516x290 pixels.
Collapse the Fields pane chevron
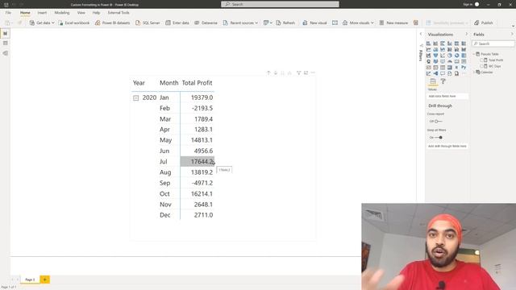pyautogui.click(x=512, y=34)
